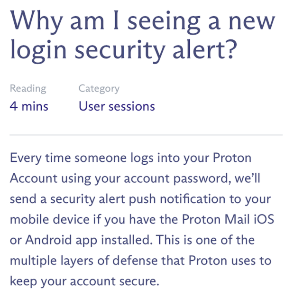Click the Reading label
This screenshot has height=300, width=294.
click(x=28, y=89)
